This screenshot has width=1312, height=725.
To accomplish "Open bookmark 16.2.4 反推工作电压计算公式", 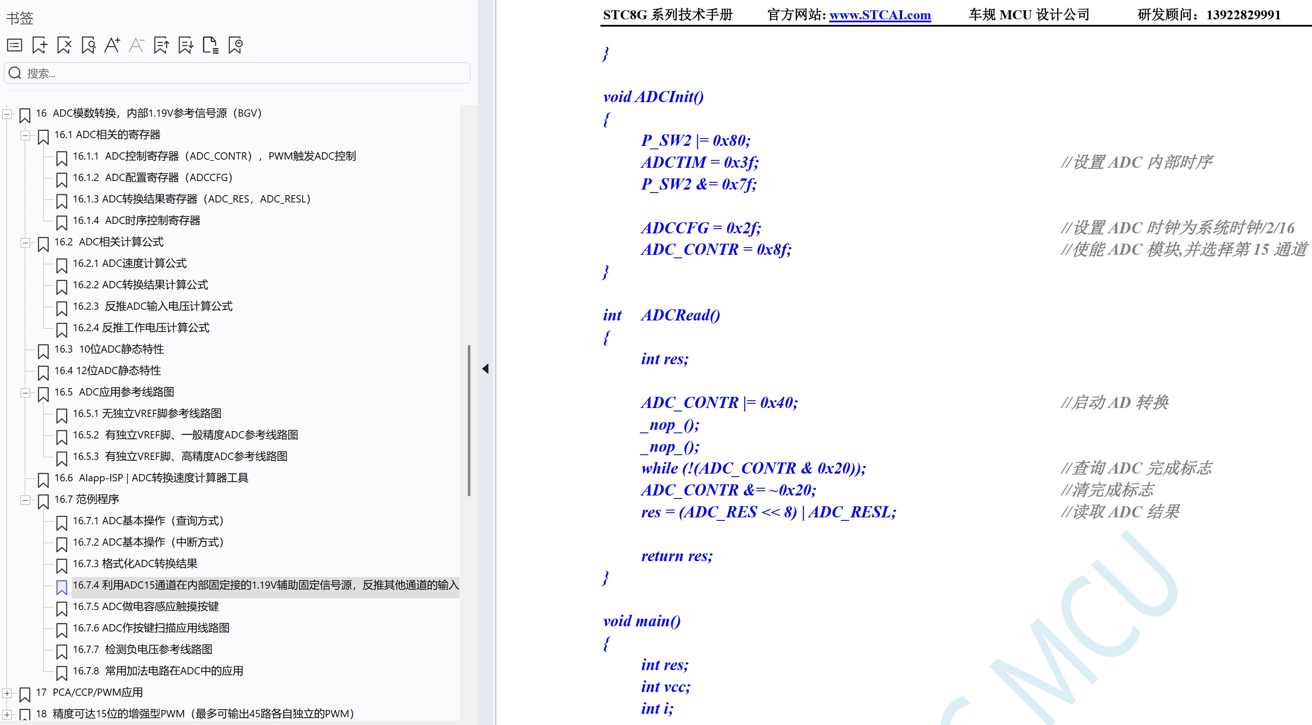I will point(141,327).
